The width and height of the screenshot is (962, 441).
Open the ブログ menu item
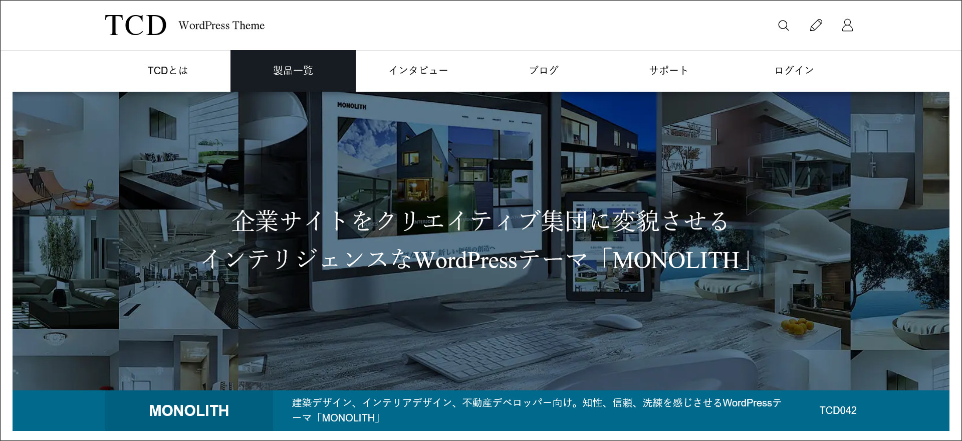click(x=544, y=71)
